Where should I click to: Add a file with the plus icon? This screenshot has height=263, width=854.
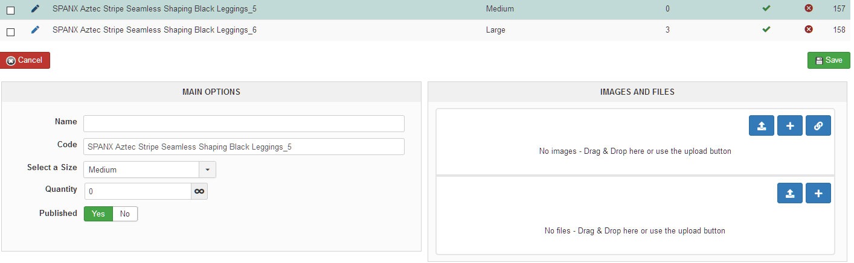pos(818,193)
